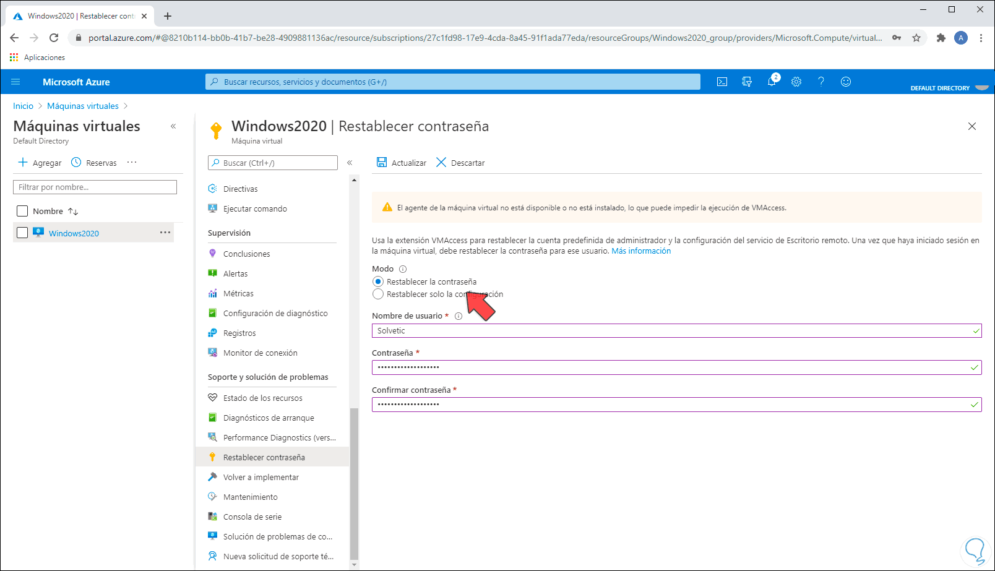The image size is (995, 571).
Task: Open Reservas for virtual machines
Action: click(x=94, y=163)
